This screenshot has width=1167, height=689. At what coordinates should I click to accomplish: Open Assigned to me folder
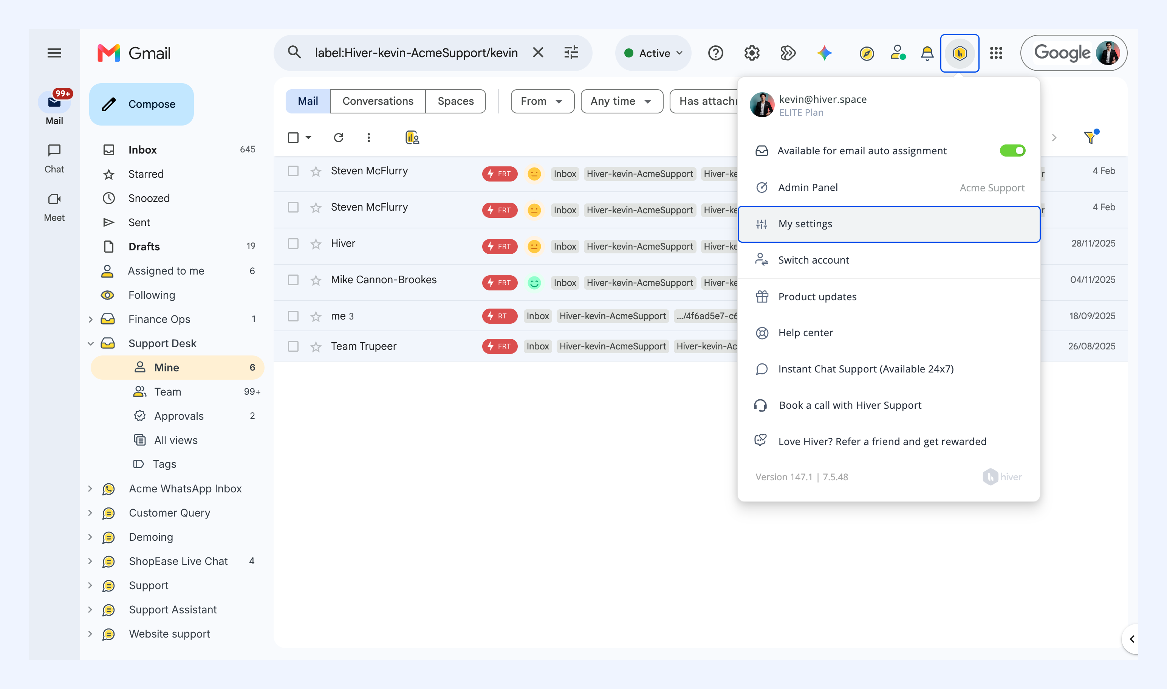[177, 271]
